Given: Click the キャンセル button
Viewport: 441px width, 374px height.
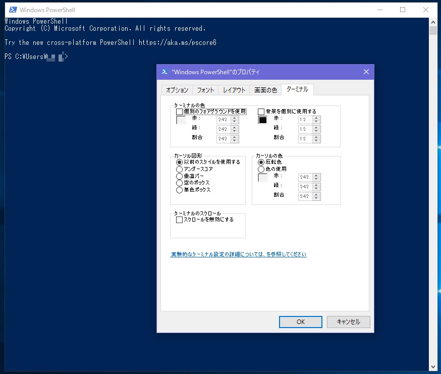Looking at the screenshot, I should (349, 322).
